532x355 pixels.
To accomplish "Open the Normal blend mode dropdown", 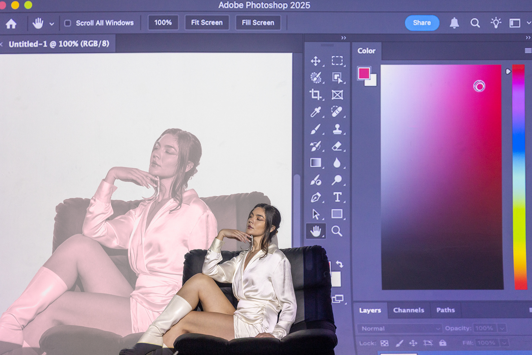I will click(x=400, y=328).
